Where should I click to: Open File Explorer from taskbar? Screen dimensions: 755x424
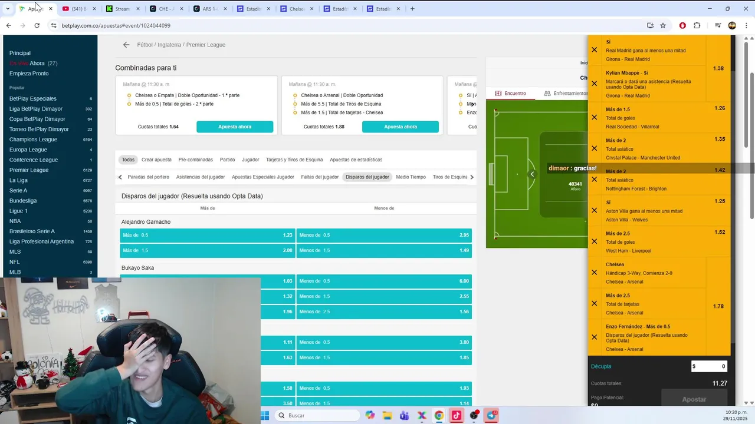pyautogui.click(x=387, y=415)
